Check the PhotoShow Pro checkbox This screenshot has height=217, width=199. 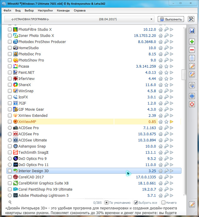(10, 60)
